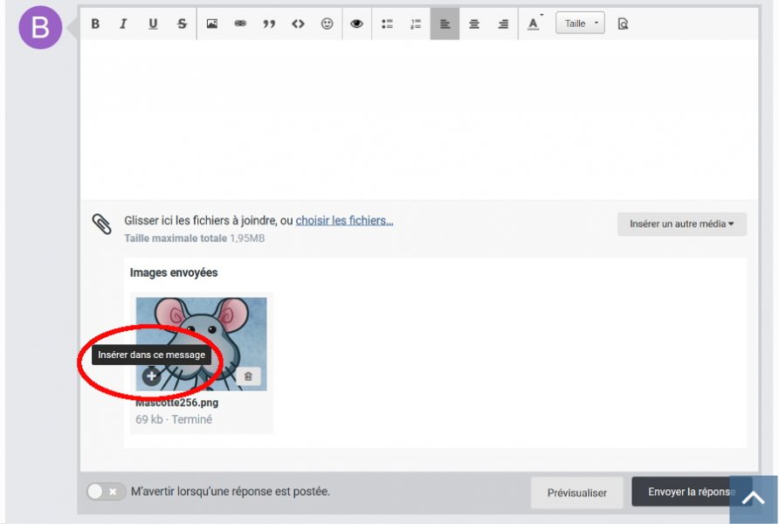
Task: Toggle bold formatting in the editor
Action: point(95,24)
